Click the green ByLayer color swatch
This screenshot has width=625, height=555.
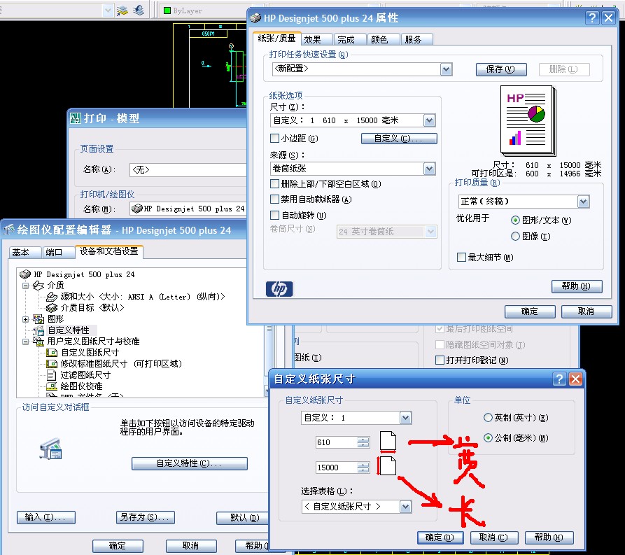[167, 10]
